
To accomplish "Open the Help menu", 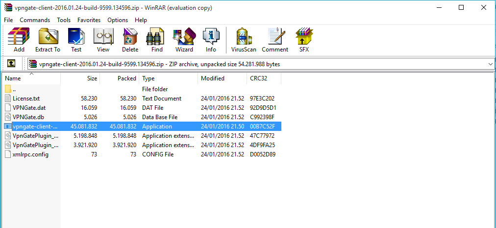I will (x=141, y=20).
